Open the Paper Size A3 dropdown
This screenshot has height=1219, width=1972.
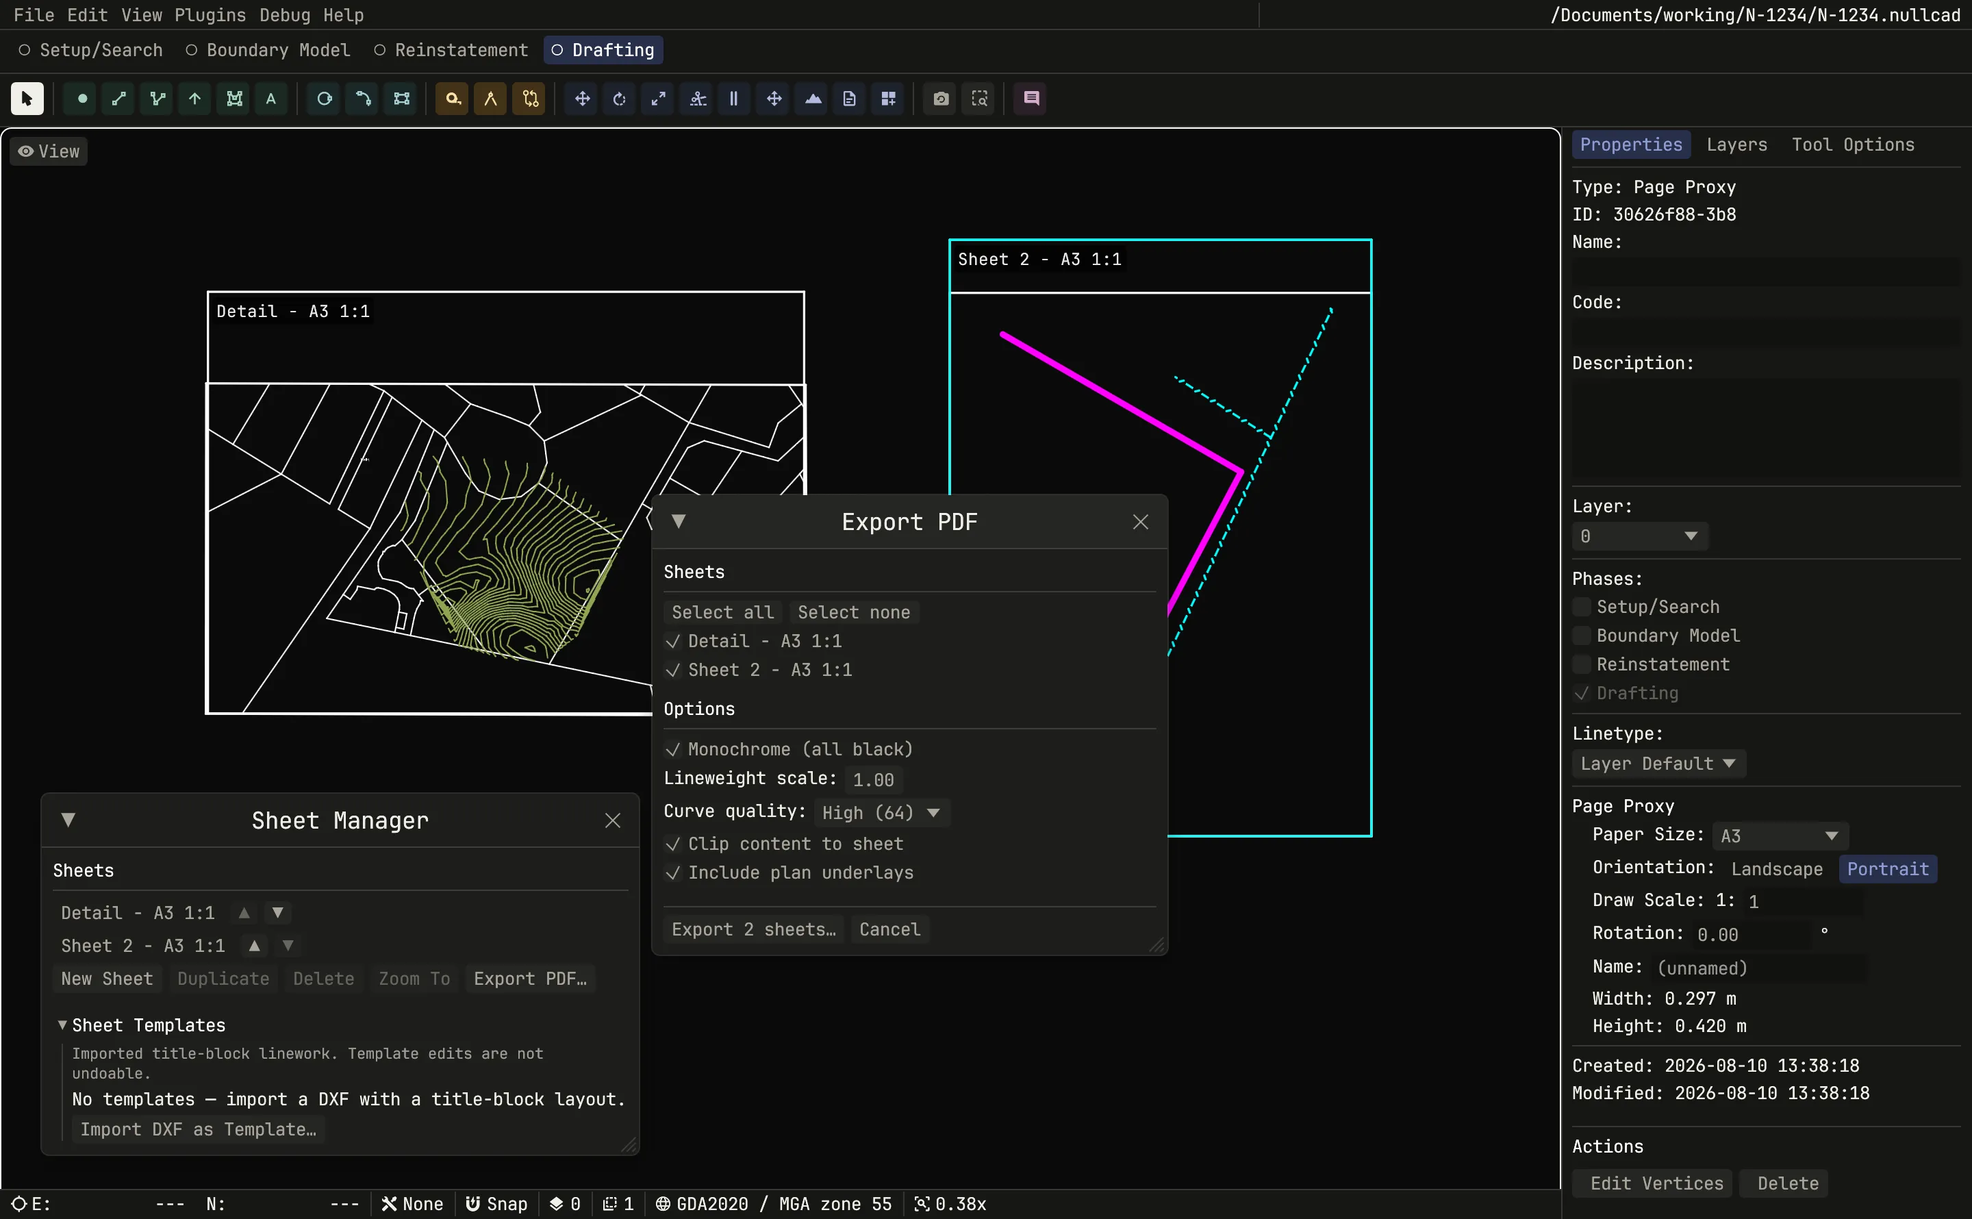coord(1780,836)
